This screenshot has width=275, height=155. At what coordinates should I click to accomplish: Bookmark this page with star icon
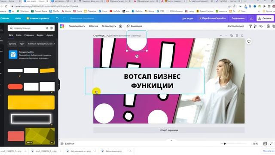pyautogui.click(x=234, y=6)
